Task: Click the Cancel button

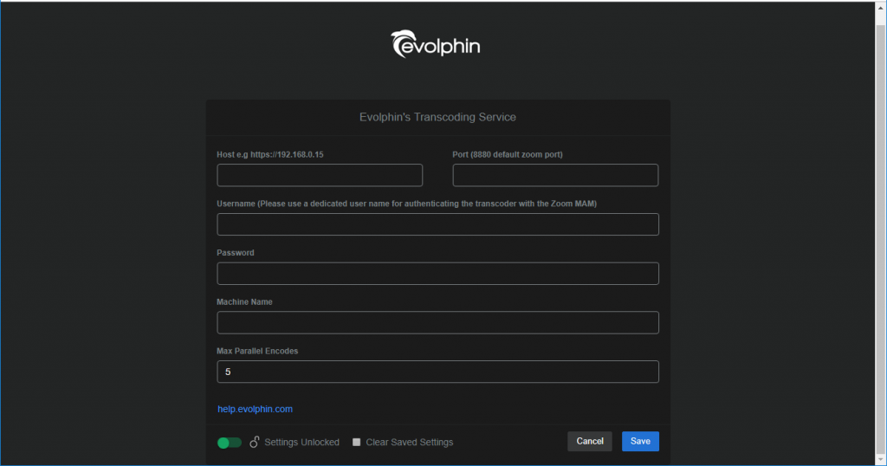Action: tap(589, 441)
